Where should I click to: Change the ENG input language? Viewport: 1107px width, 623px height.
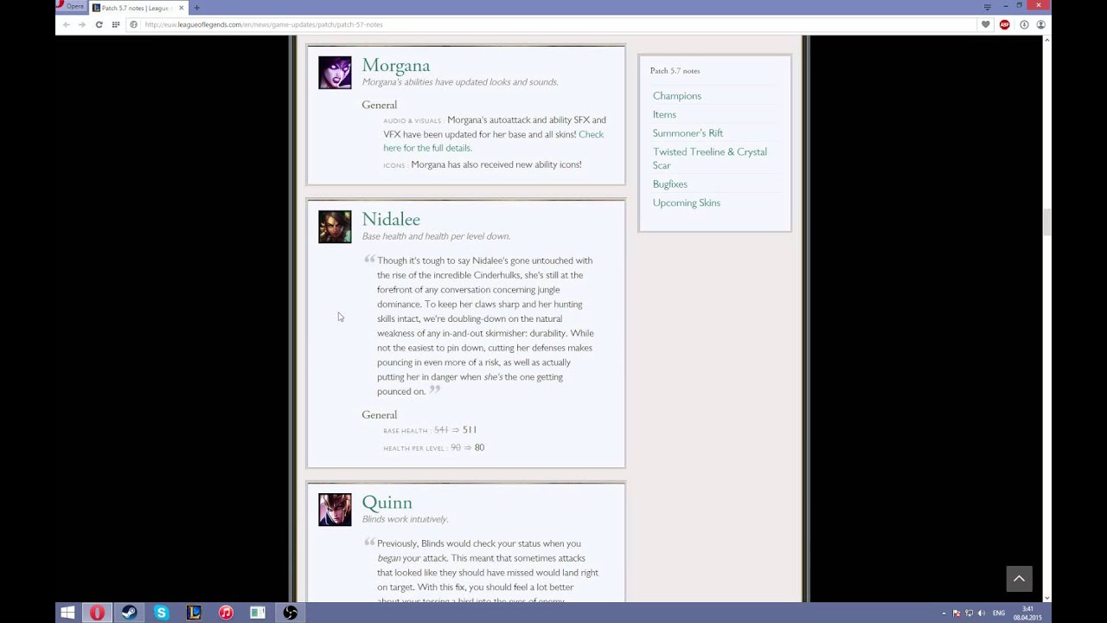(999, 613)
